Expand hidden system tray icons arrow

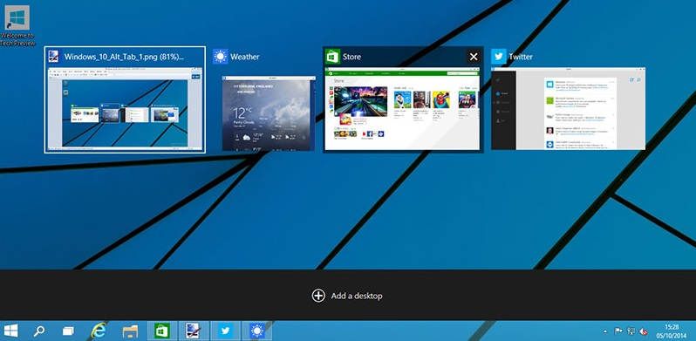click(x=604, y=331)
